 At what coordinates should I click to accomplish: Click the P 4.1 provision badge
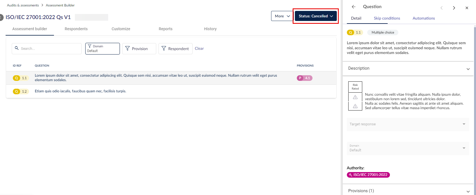pos(304,78)
